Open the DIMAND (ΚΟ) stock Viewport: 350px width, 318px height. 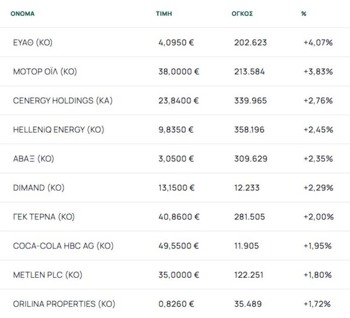(38, 188)
